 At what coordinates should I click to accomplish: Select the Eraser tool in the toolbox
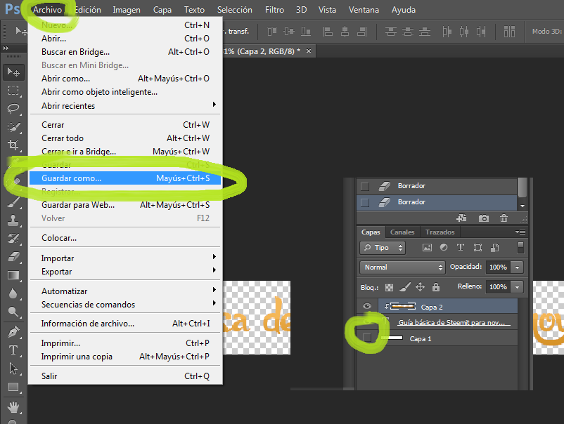13,257
